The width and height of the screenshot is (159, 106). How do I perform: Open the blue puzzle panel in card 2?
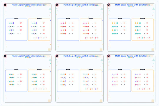pyautogui.click(x=68, y=30)
